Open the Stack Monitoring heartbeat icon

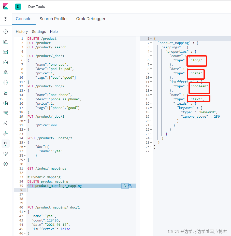6,154
